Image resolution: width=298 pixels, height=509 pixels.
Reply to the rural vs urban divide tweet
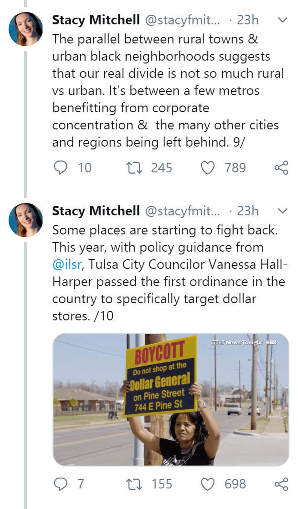click(60, 168)
